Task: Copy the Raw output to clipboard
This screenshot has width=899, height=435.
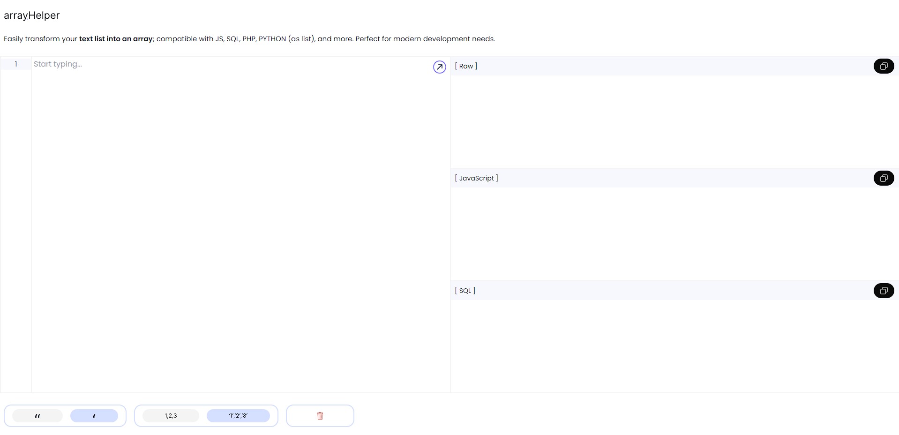Action: point(884,66)
